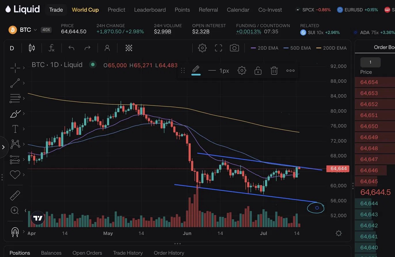Expand the crosshair tool options chevron
Viewport: 395px width, 257px height.
24,68
